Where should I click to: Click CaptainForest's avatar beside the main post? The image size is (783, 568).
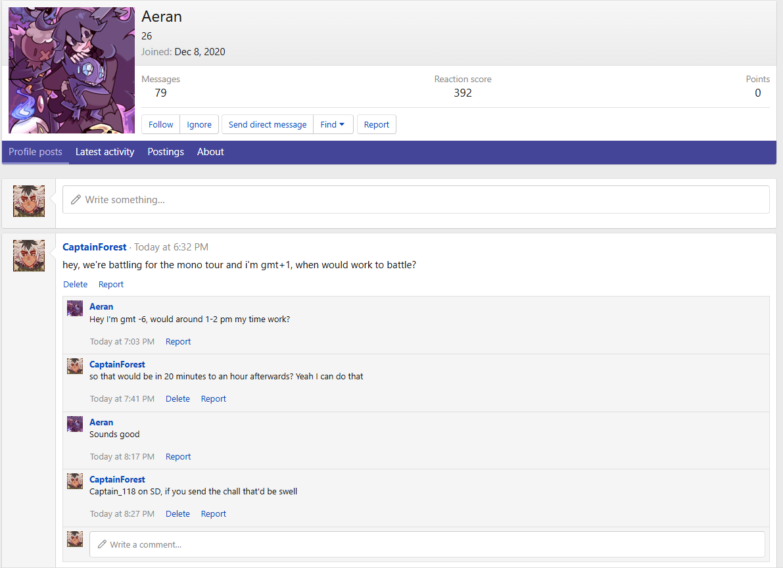(29, 256)
